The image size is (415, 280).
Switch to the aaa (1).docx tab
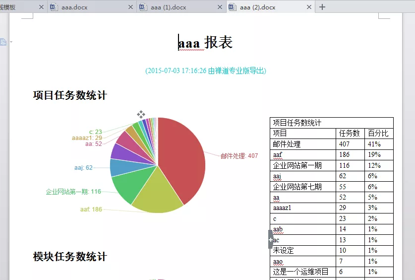pyautogui.click(x=181, y=7)
